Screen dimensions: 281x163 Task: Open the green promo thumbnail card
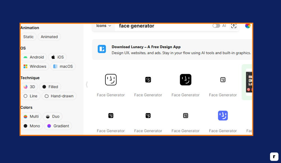(x=247, y=82)
